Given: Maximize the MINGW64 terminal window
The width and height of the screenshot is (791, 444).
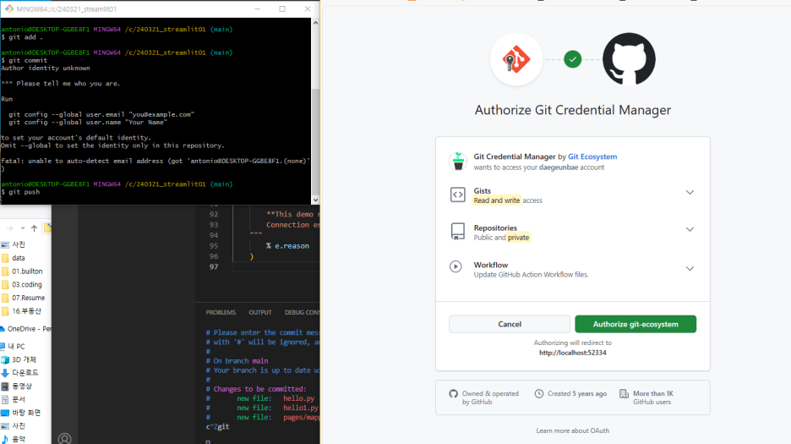Looking at the screenshot, I should click(282, 9).
